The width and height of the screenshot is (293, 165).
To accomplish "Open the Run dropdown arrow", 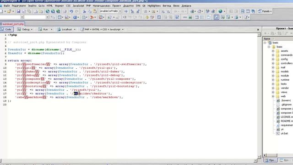I will click(x=52, y=29).
